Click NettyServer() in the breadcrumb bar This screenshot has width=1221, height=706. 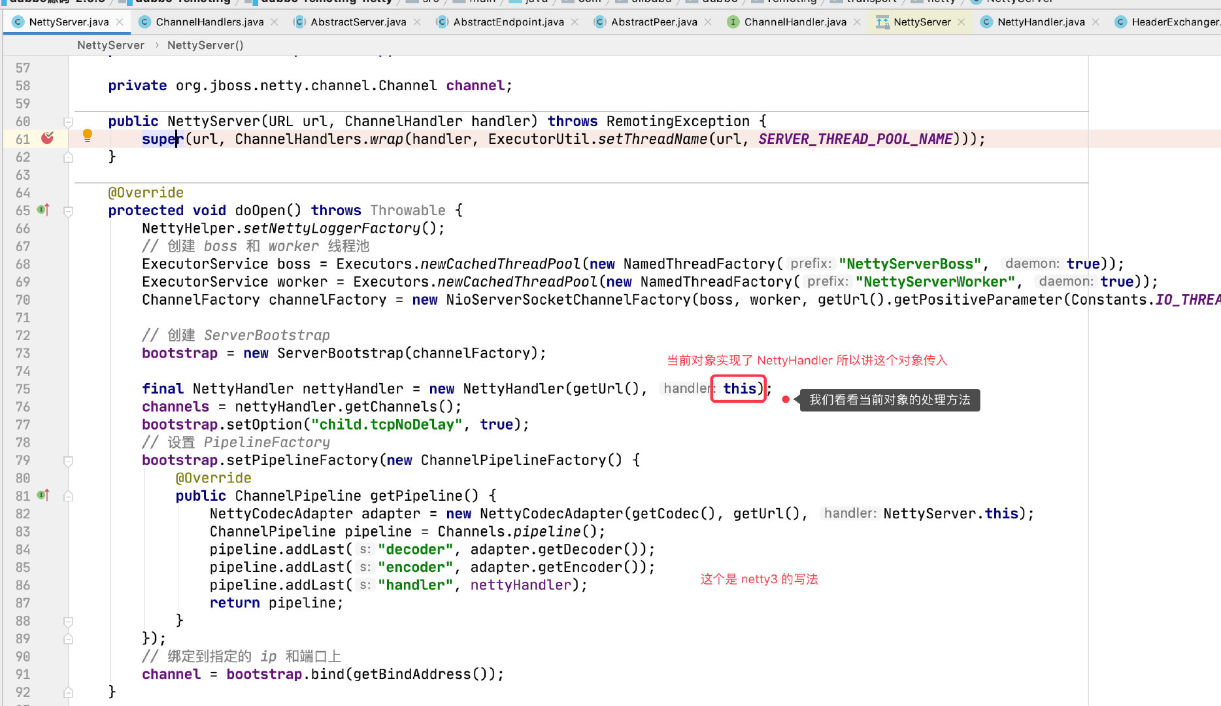[205, 45]
